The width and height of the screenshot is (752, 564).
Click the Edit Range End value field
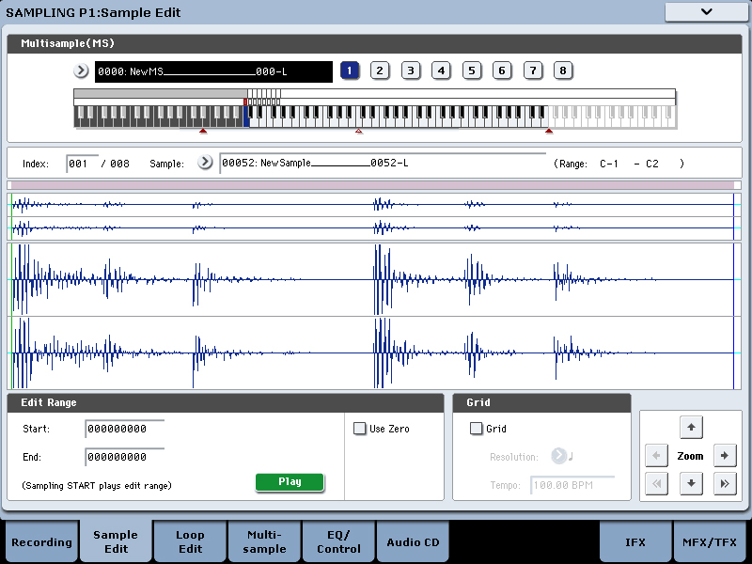coord(125,457)
